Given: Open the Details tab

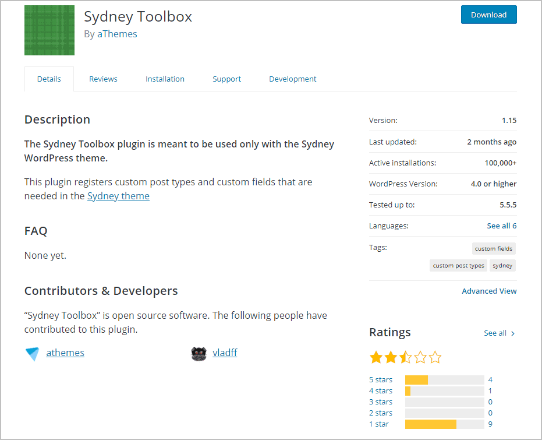Looking at the screenshot, I should pyautogui.click(x=49, y=79).
